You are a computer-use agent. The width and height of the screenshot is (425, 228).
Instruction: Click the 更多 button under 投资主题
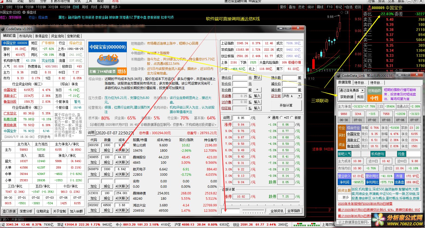click(344, 197)
